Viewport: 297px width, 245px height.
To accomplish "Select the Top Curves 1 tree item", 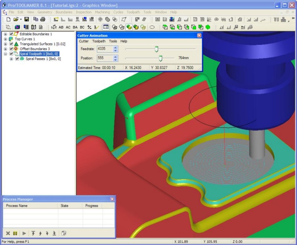I will click(25, 39).
